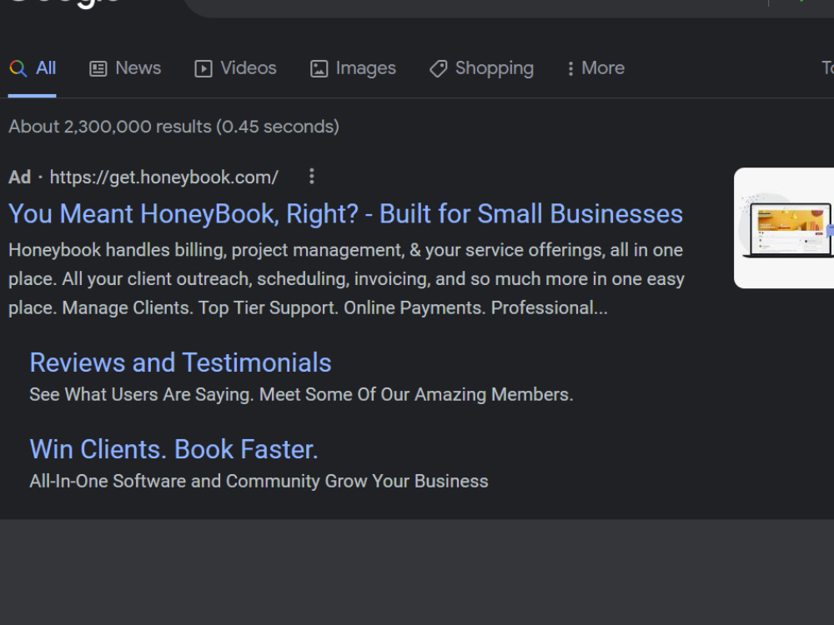Select the All search tab
The height and width of the screenshot is (625, 834).
33,68
